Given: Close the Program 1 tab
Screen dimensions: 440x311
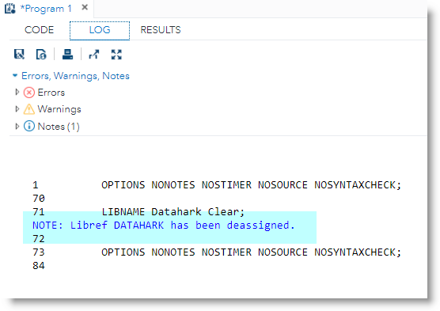Looking at the screenshot, I should pyautogui.click(x=85, y=8).
